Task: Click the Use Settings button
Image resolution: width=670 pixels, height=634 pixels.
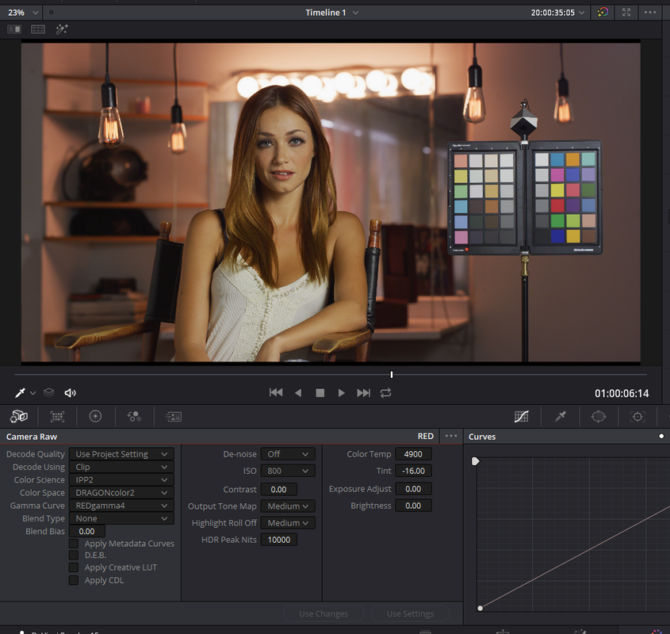Action: 410,613
